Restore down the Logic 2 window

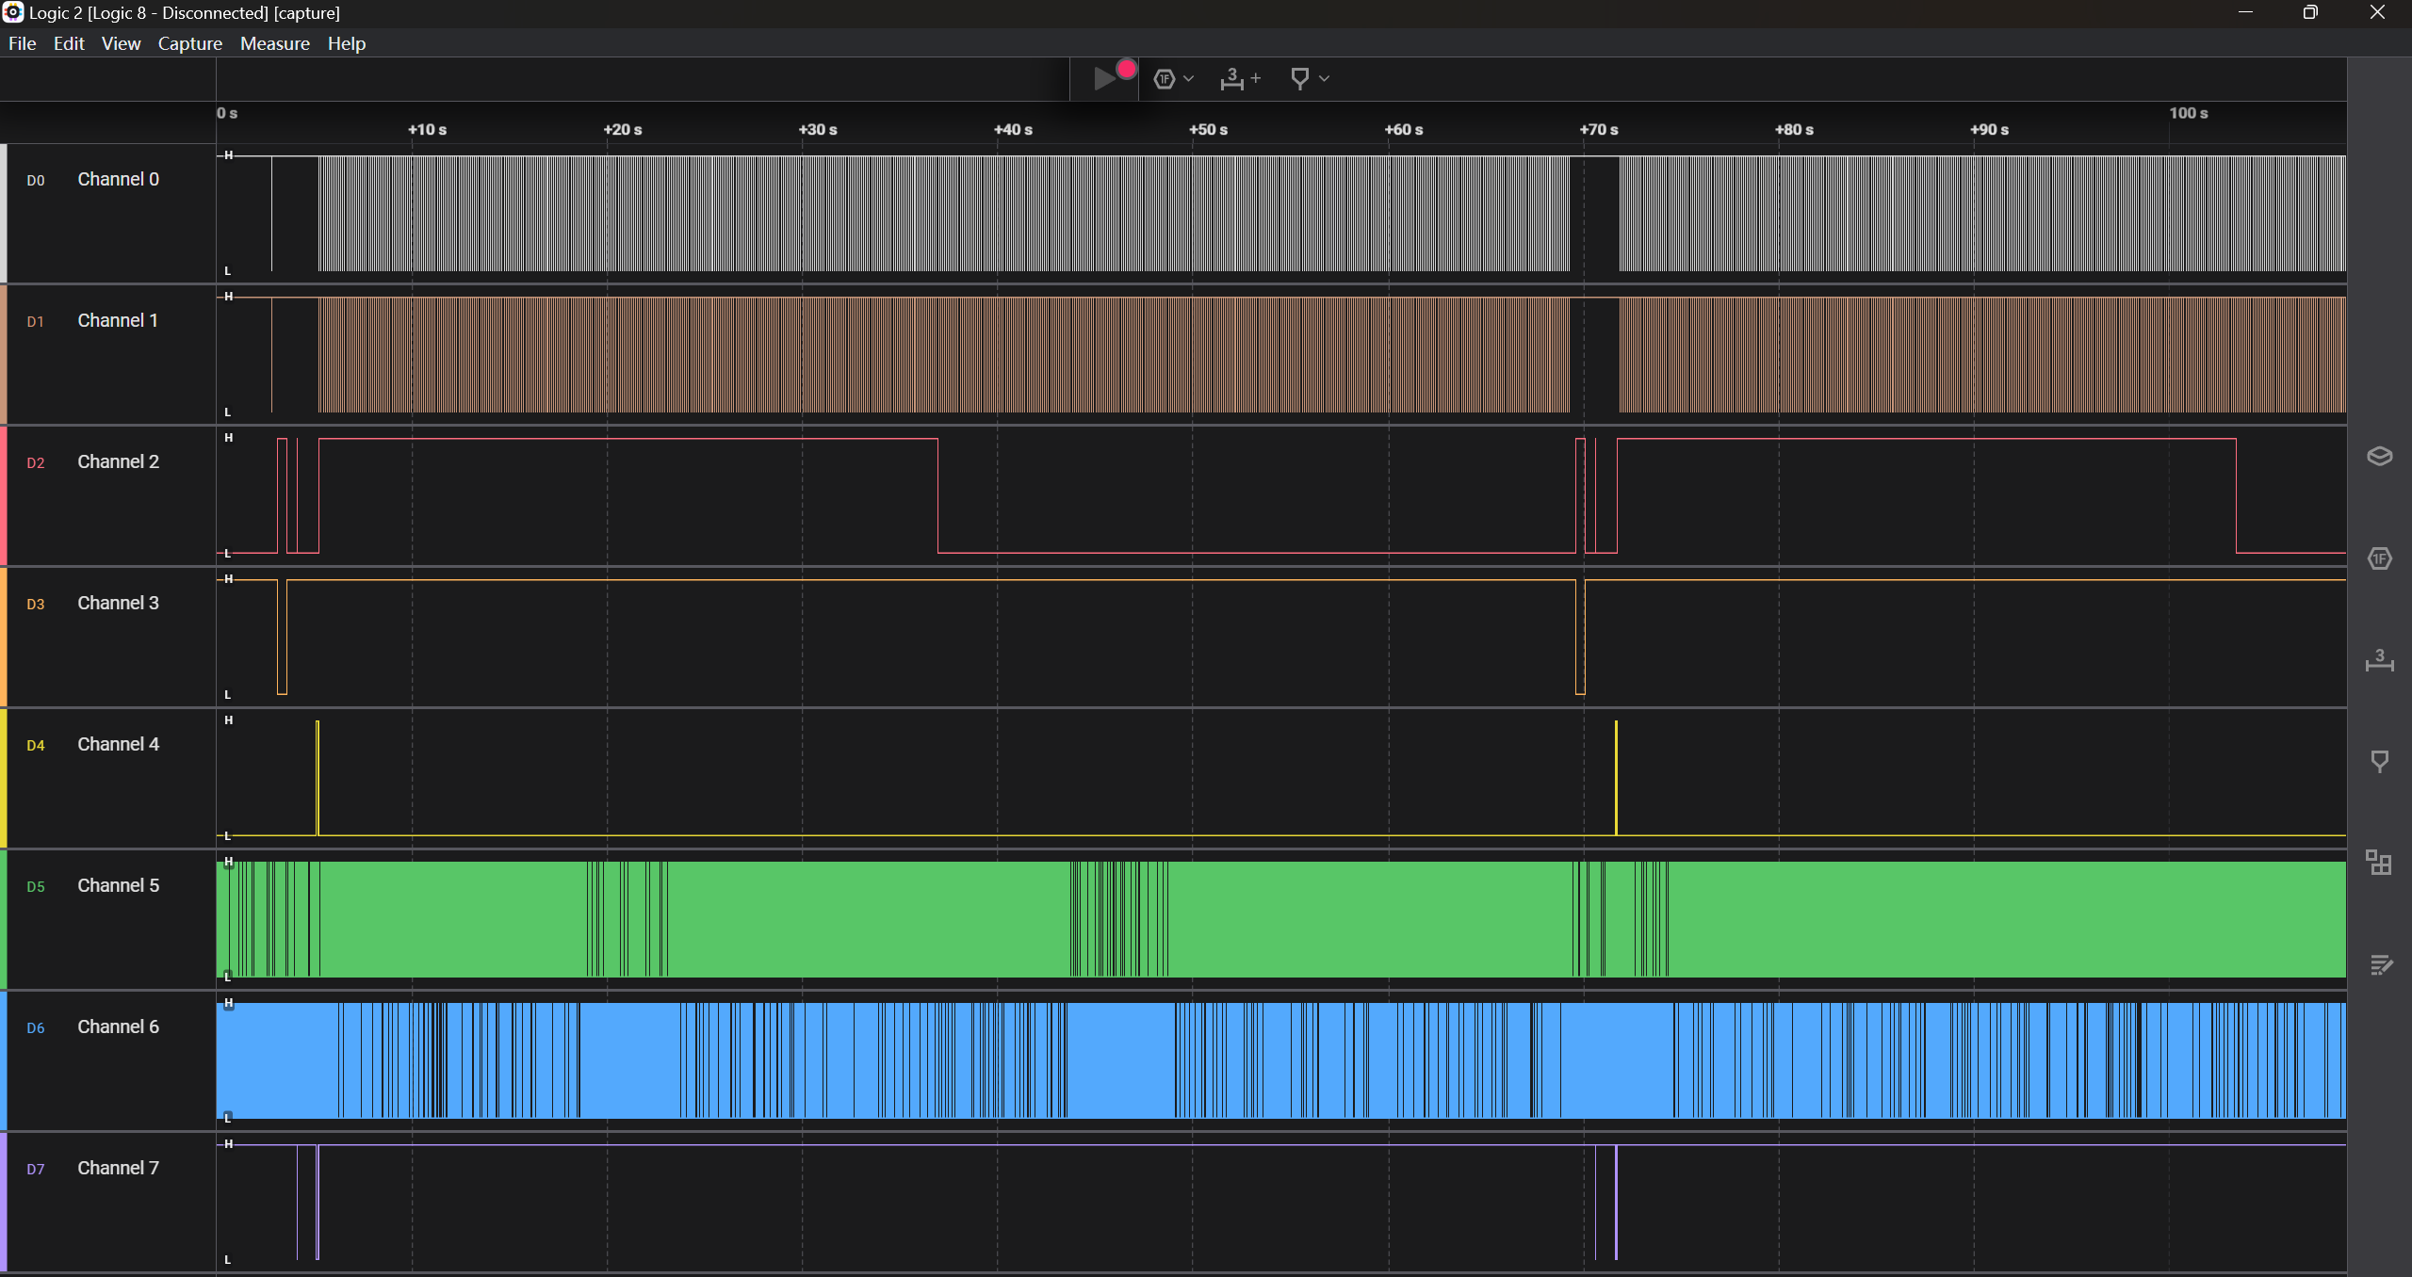pyautogui.click(x=2310, y=12)
